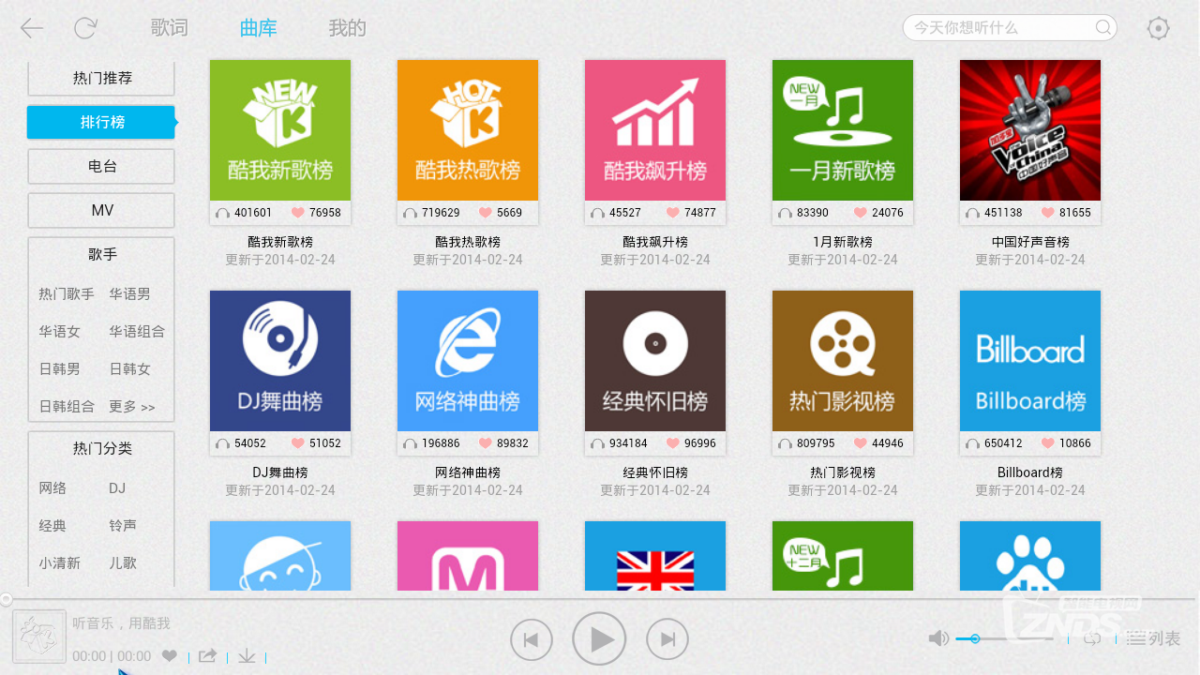Open the 华语组合 singer category
The height and width of the screenshot is (675, 1200).
tap(137, 332)
